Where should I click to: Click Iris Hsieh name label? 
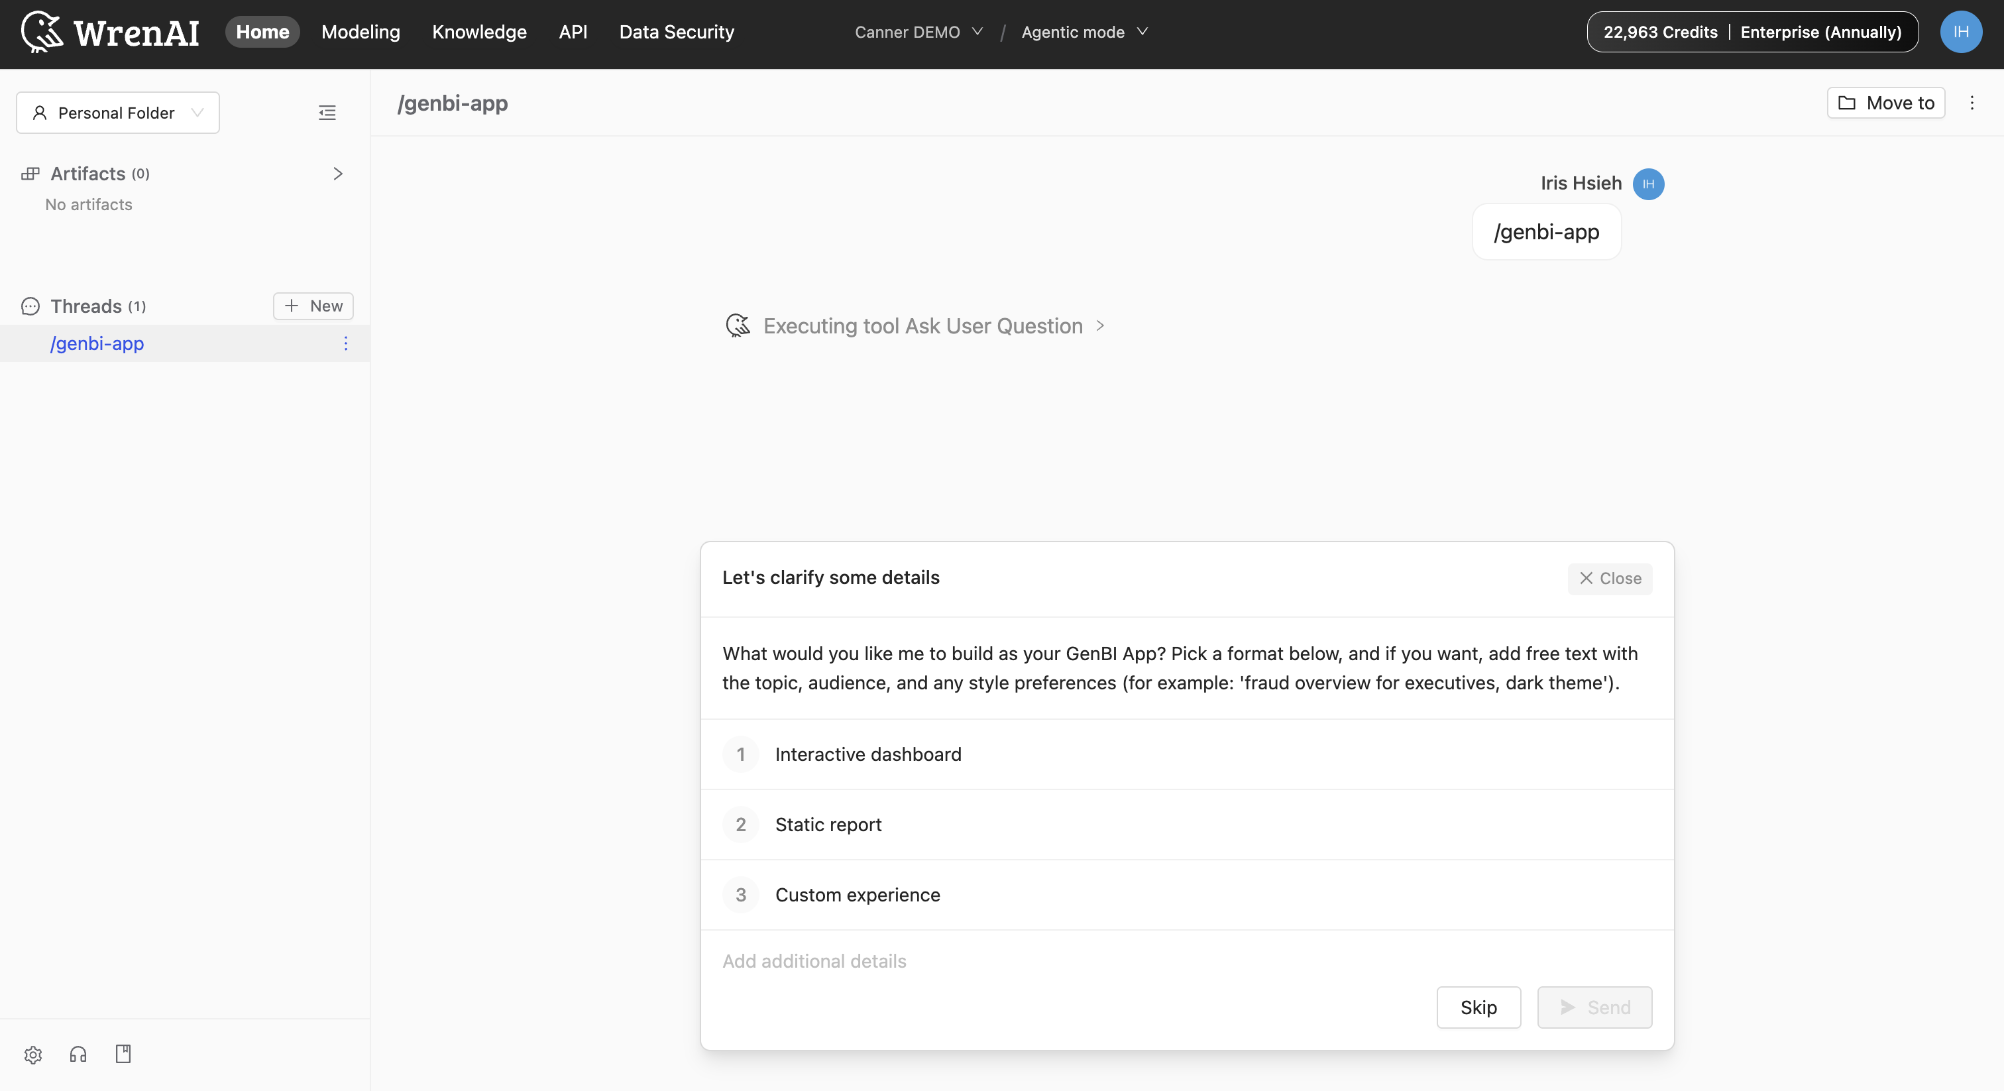coord(1581,184)
